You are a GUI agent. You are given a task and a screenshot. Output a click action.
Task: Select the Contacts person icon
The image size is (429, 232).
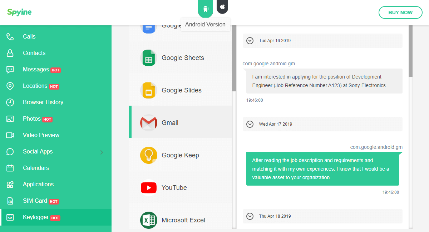10,53
